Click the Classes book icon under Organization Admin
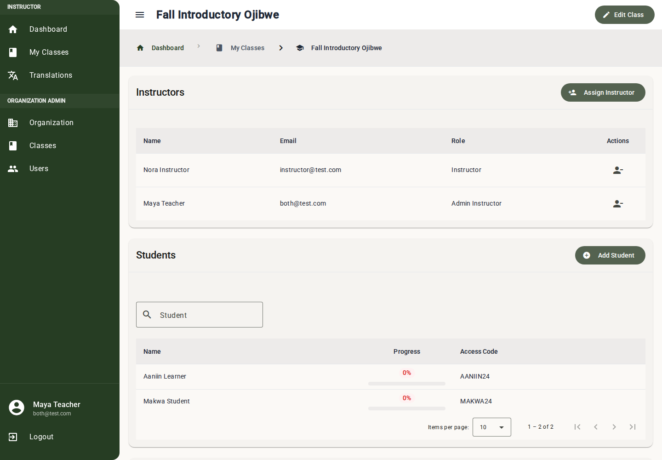The width and height of the screenshot is (662, 460). 13,146
